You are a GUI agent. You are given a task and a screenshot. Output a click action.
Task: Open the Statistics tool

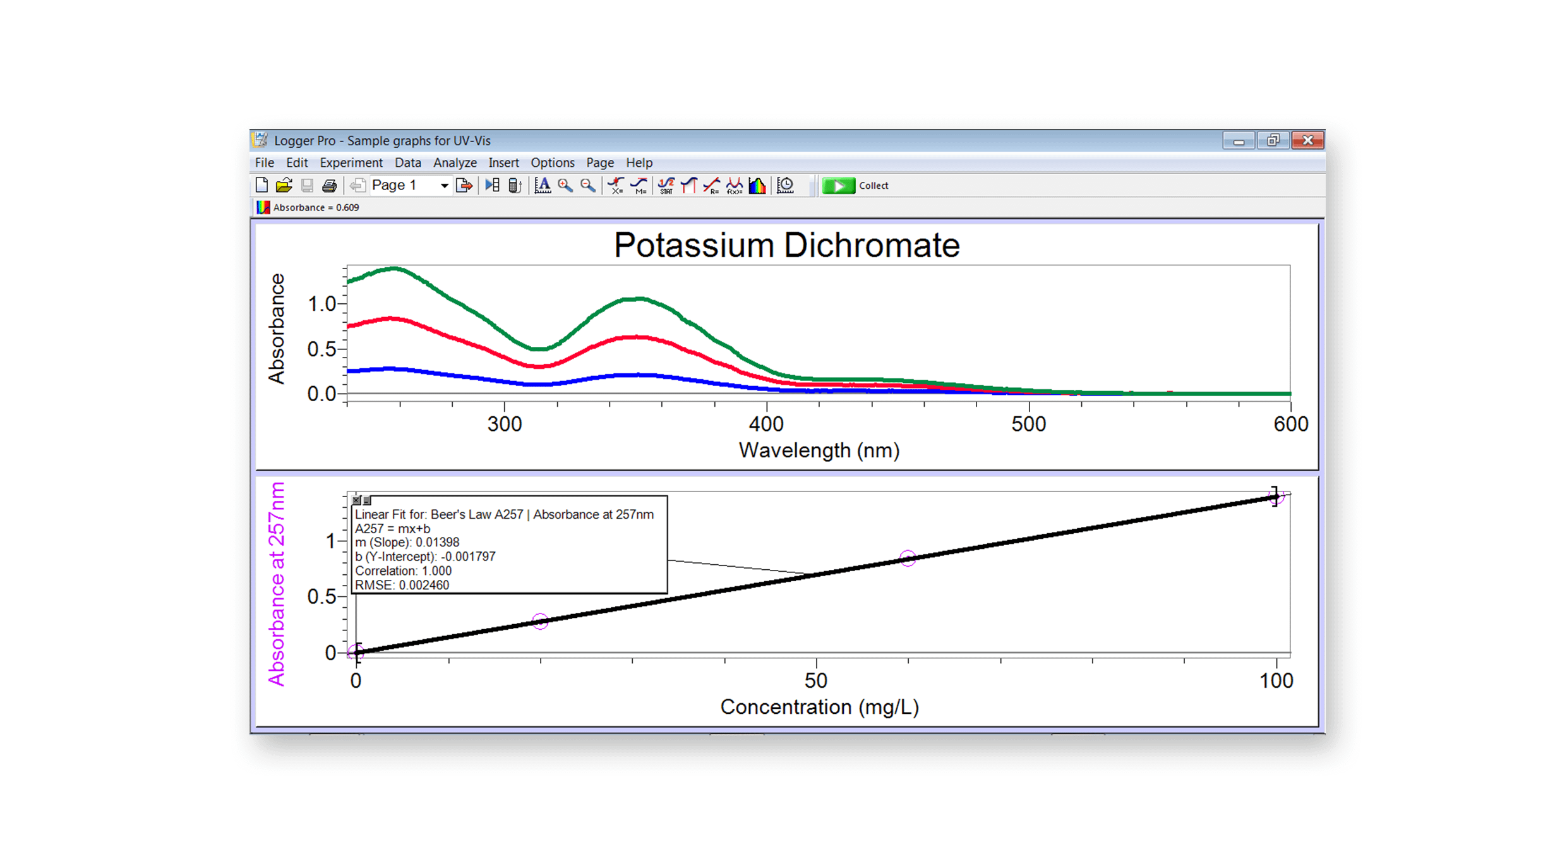coord(666,185)
